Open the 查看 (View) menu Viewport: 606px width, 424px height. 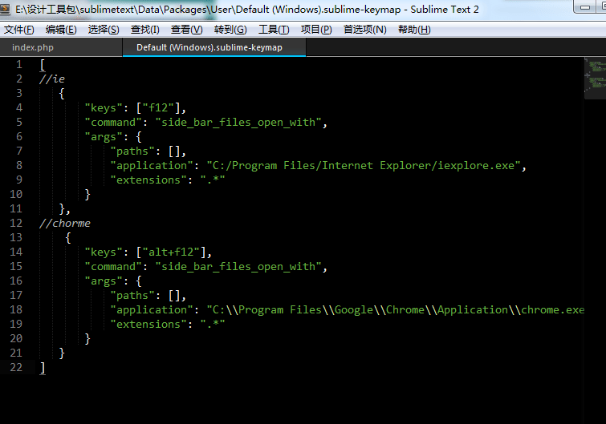[x=186, y=30]
